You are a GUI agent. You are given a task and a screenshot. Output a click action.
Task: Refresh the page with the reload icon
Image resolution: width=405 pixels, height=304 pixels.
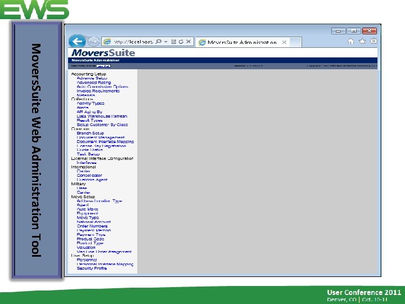click(x=181, y=42)
